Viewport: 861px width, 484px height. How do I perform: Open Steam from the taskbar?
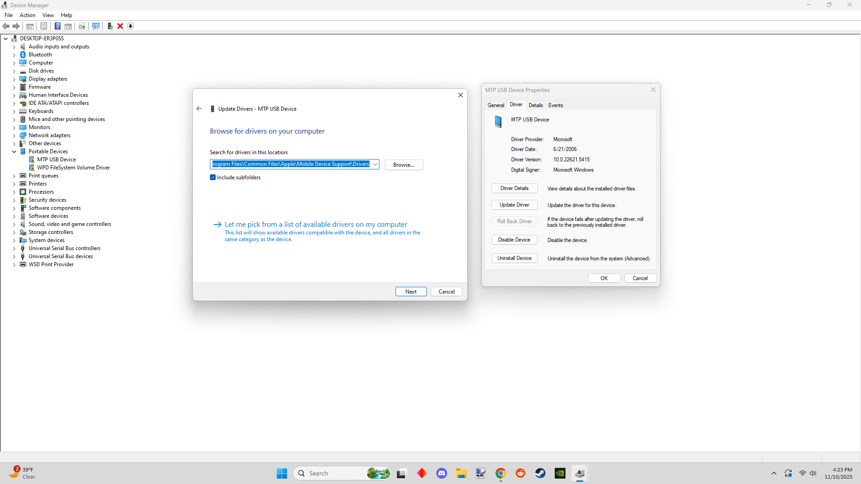(x=540, y=473)
